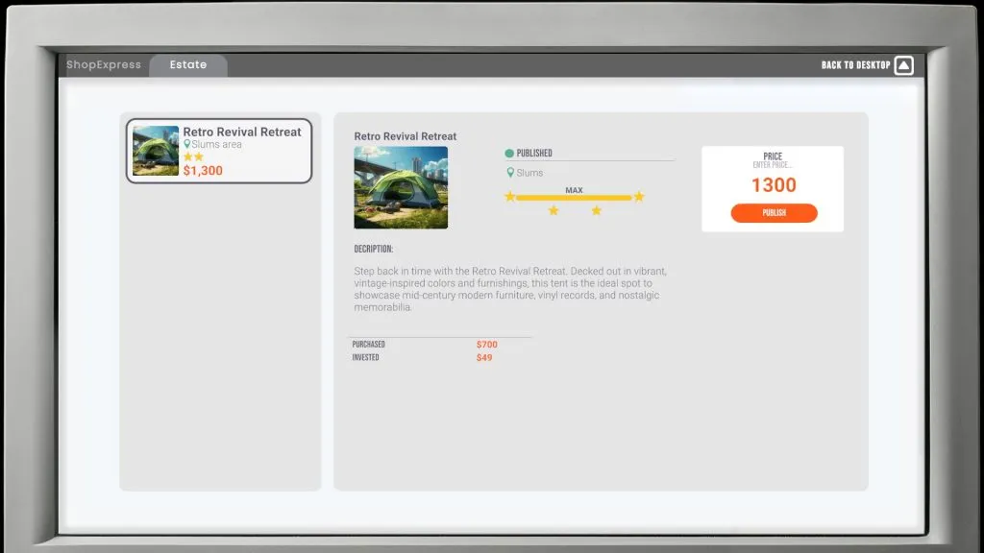This screenshot has width=984, height=553.
Task: Click the lower-left star beneath the rating bar
Action: tap(553, 210)
